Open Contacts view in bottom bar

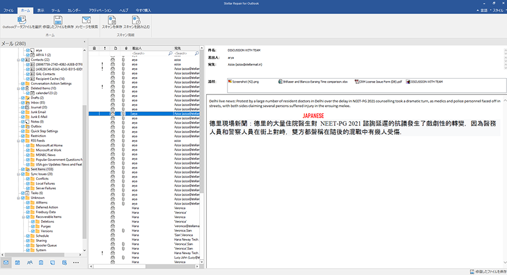tap(29, 263)
